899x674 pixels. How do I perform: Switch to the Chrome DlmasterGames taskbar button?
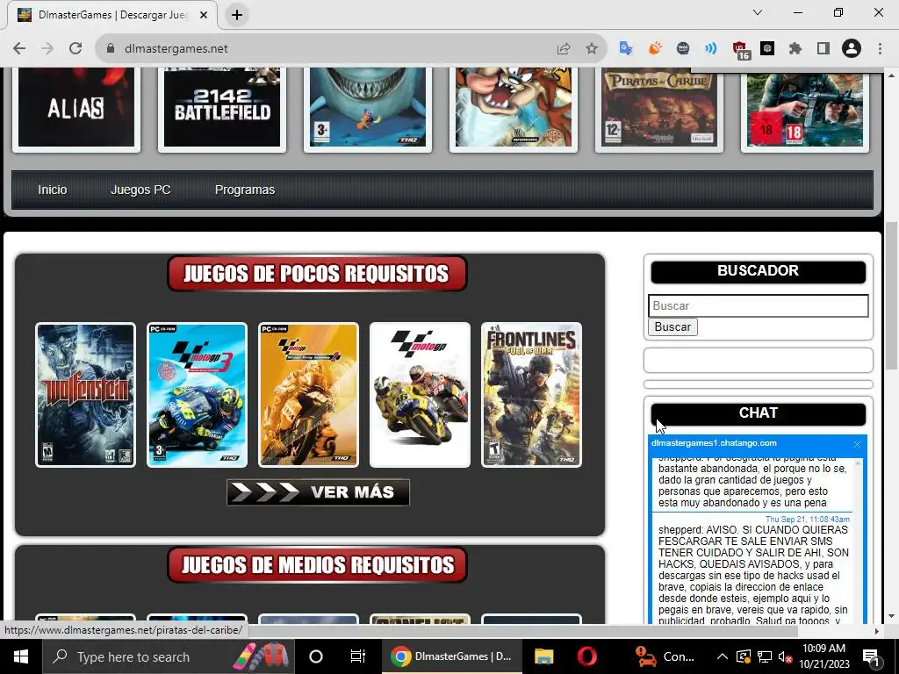click(x=452, y=656)
